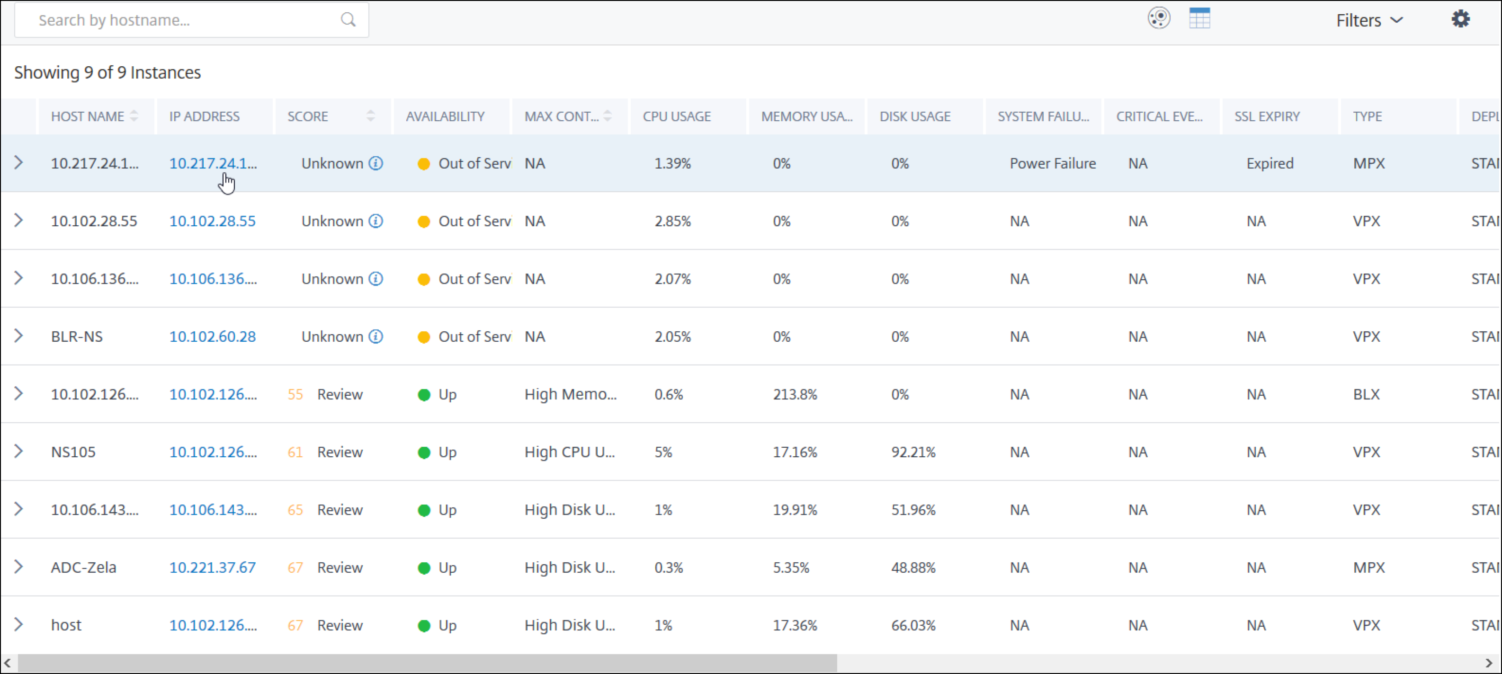The height and width of the screenshot is (674, 1502).
Task: Open the Filters dropdown
Action: (1369, 20)
